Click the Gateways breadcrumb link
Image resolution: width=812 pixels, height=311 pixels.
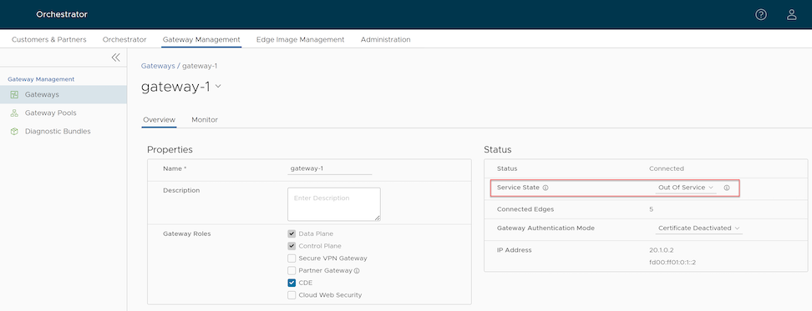158,66
